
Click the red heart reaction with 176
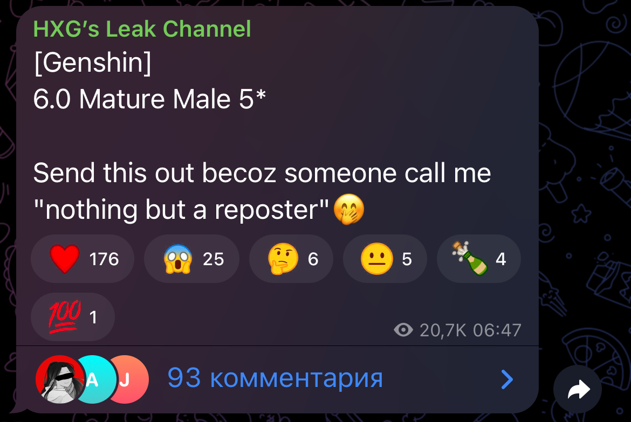[x=83, y=259]
